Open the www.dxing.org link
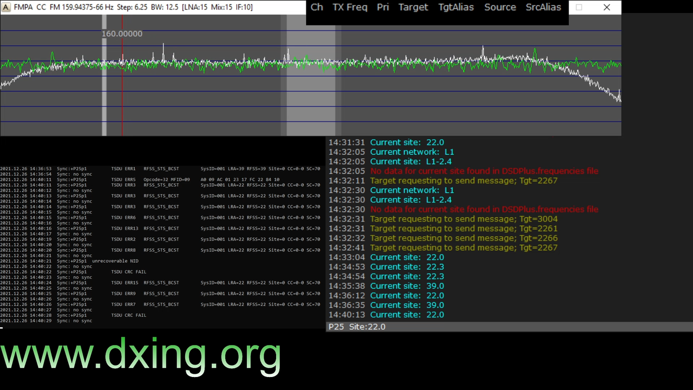The width and height of the screenshot is (693, 390). tap(141, 355)
